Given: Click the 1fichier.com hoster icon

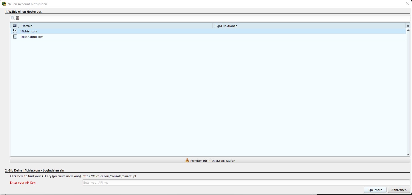Looking at the screenshot, I should (x=15, y=31).
